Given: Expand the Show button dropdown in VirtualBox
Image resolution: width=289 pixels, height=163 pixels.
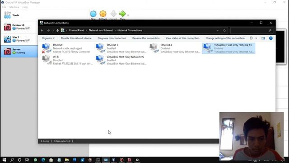Looking at the screenshot, I should (128, 15).
